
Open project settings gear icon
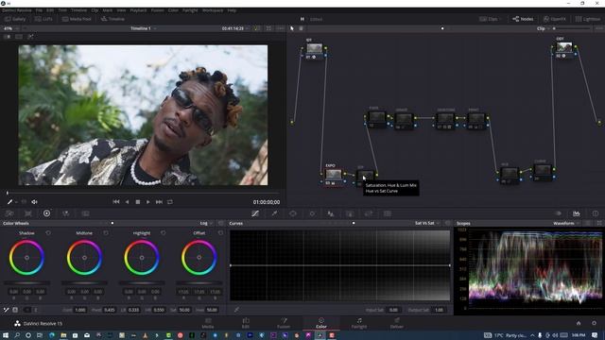point(595,323)
